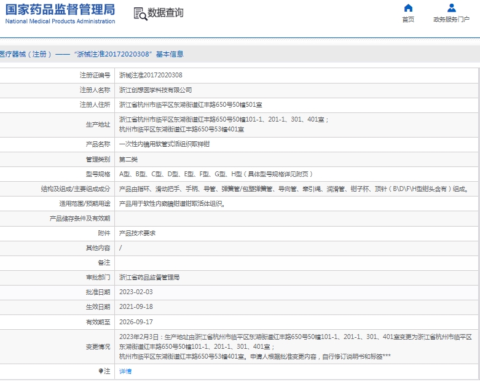This screenshot has height=382, width=480.
Task: Click approval date 2023-02-03
Action: 136,292
